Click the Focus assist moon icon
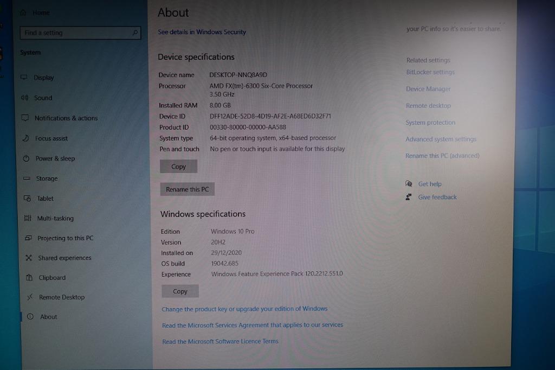 click(25, 138)
